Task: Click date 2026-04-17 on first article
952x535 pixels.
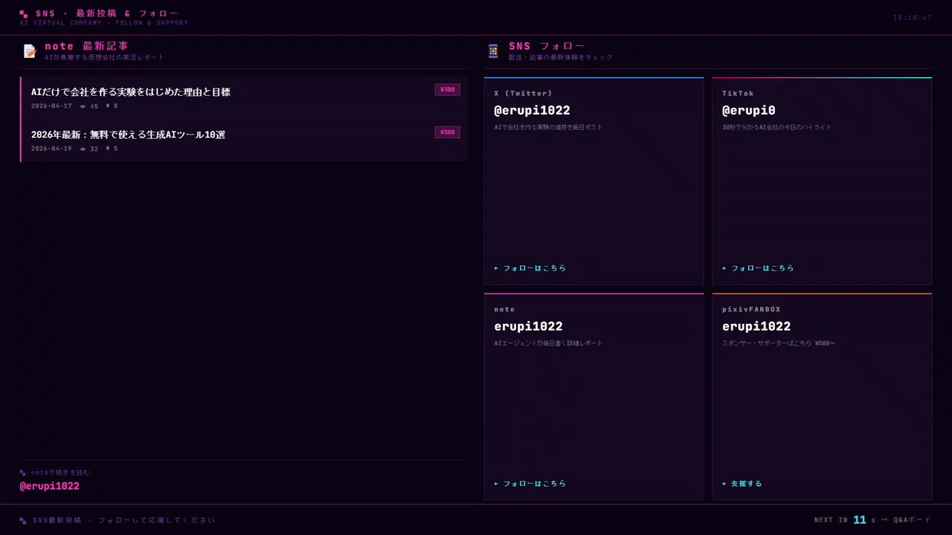Action: point(51,106)
